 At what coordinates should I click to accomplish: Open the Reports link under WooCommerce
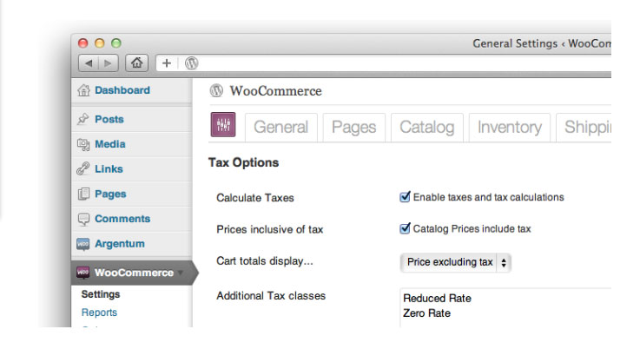[99, 313]
